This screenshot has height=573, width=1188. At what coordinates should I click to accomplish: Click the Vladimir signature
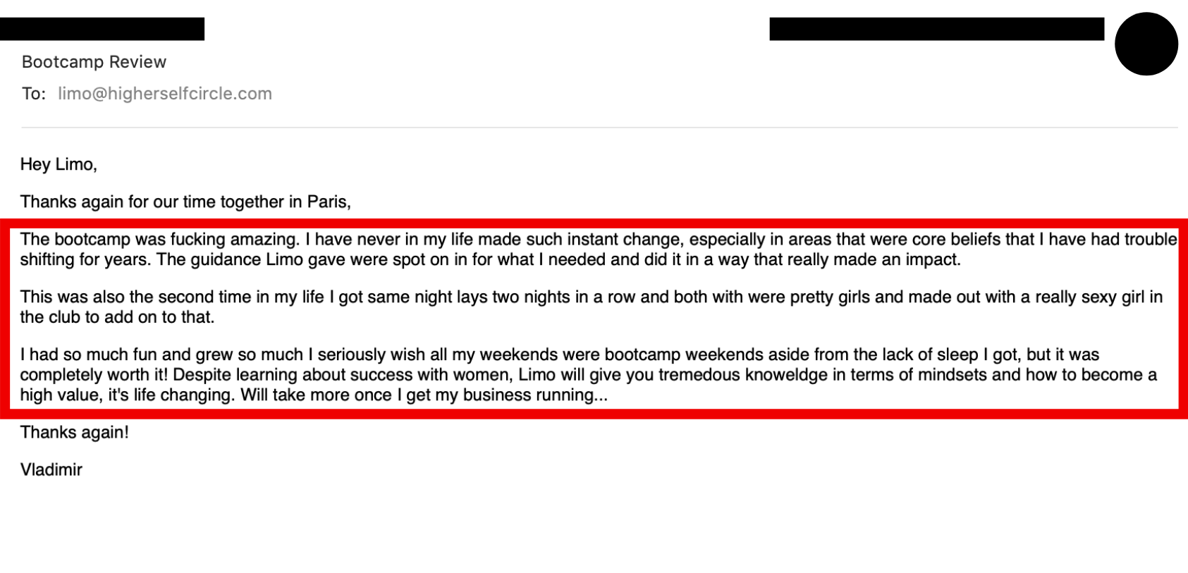[x=51, y=470]
